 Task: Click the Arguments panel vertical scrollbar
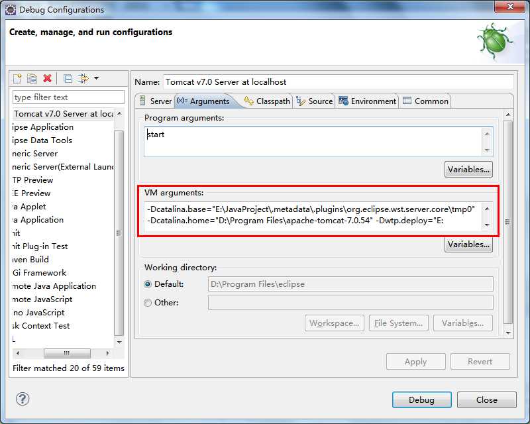tap(507, 222)
